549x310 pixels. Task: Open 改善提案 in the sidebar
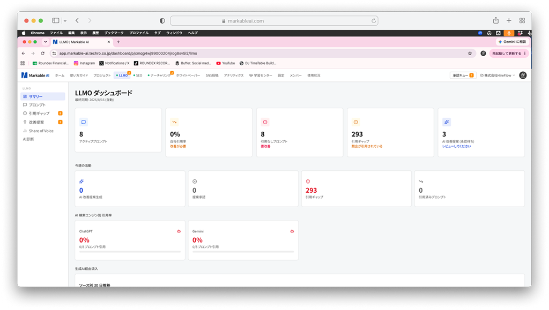coord(43,122)
